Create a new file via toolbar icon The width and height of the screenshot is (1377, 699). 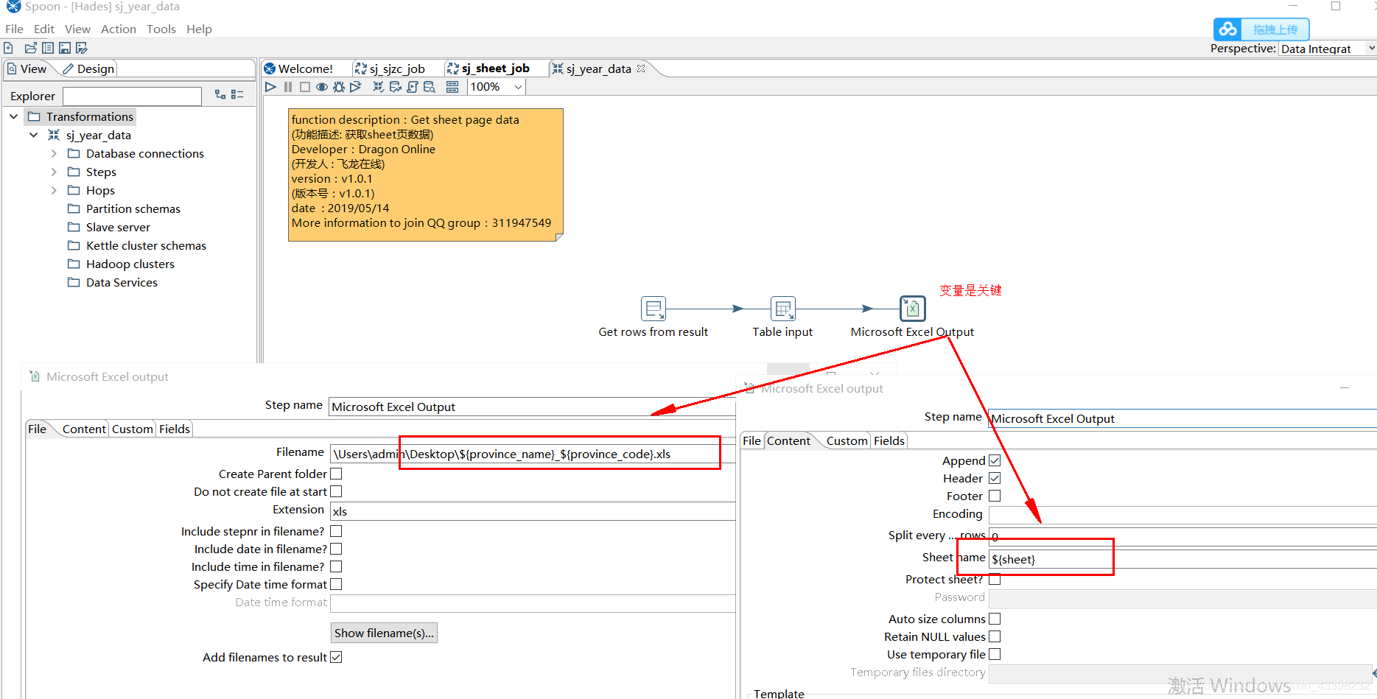9,48
